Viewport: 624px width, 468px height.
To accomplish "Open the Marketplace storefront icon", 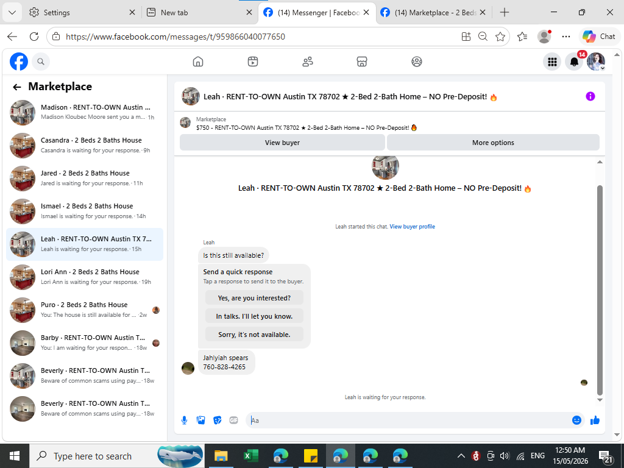I will click(x=362, y=62).
